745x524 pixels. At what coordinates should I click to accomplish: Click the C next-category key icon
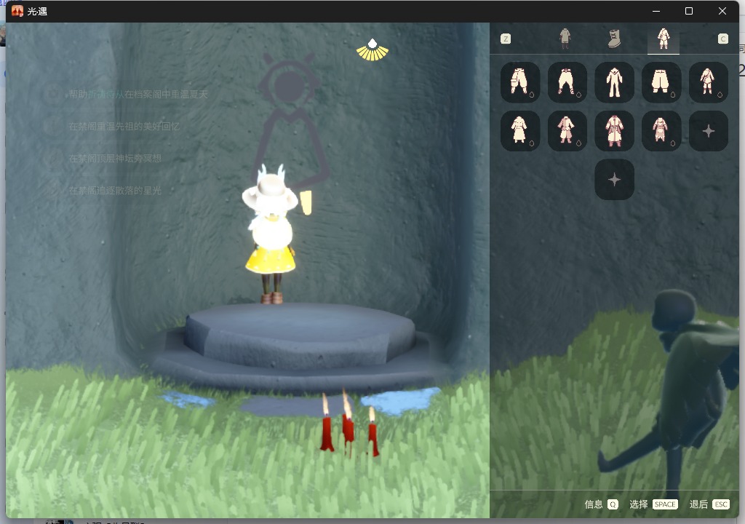[722, 39]
